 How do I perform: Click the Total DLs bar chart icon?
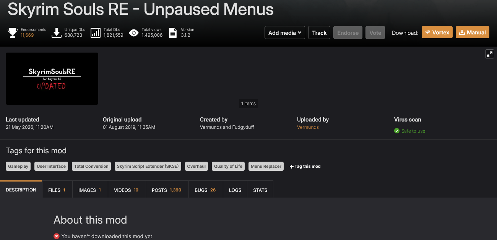96,33
